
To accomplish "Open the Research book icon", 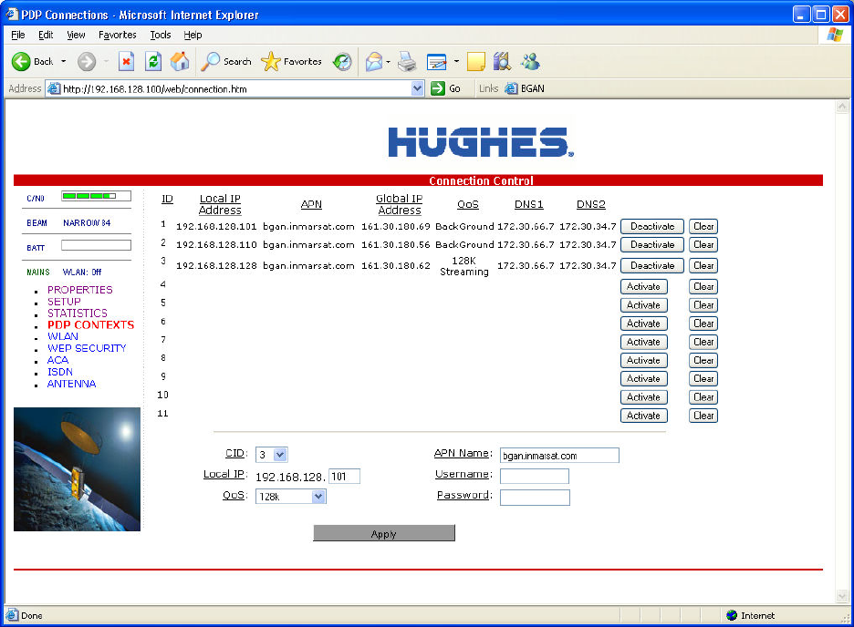I will (x=502, y=61).
